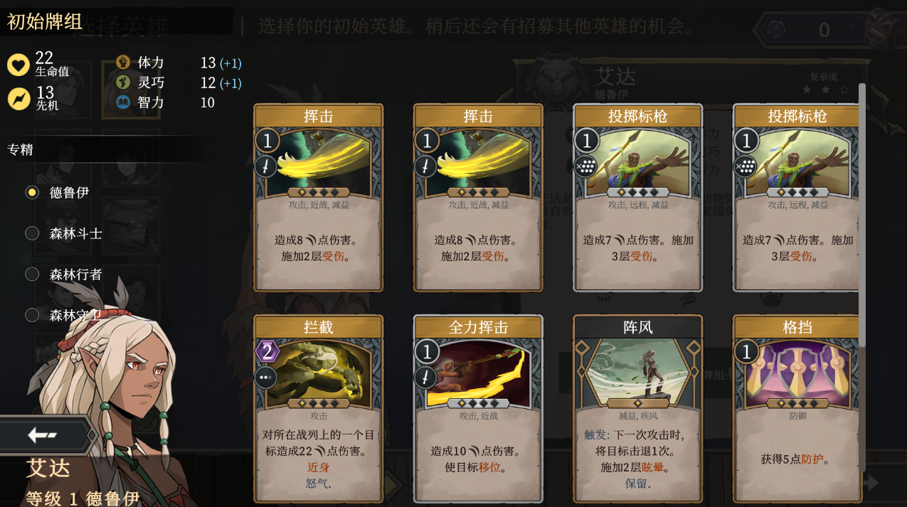This screenshot has height=507, width=907.
Task: Open the 格挡 defense card
Action: [x=797, y=409]
